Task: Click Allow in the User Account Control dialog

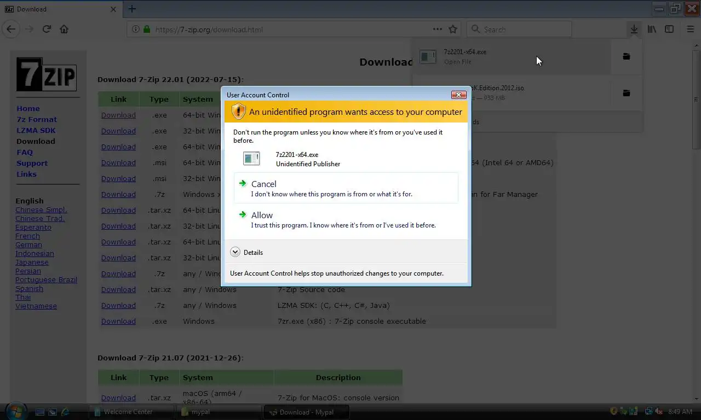Action: point(346,219)
